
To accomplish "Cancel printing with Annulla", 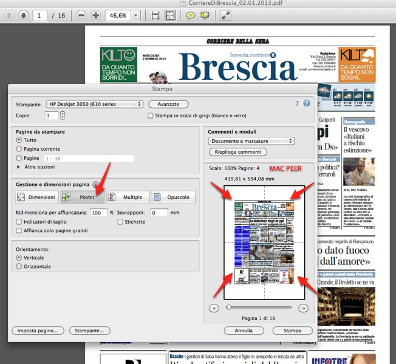I will pyautogui.click(x=244, y=331).
